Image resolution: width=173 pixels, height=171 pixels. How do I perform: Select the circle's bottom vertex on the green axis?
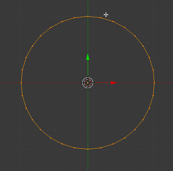88,149
